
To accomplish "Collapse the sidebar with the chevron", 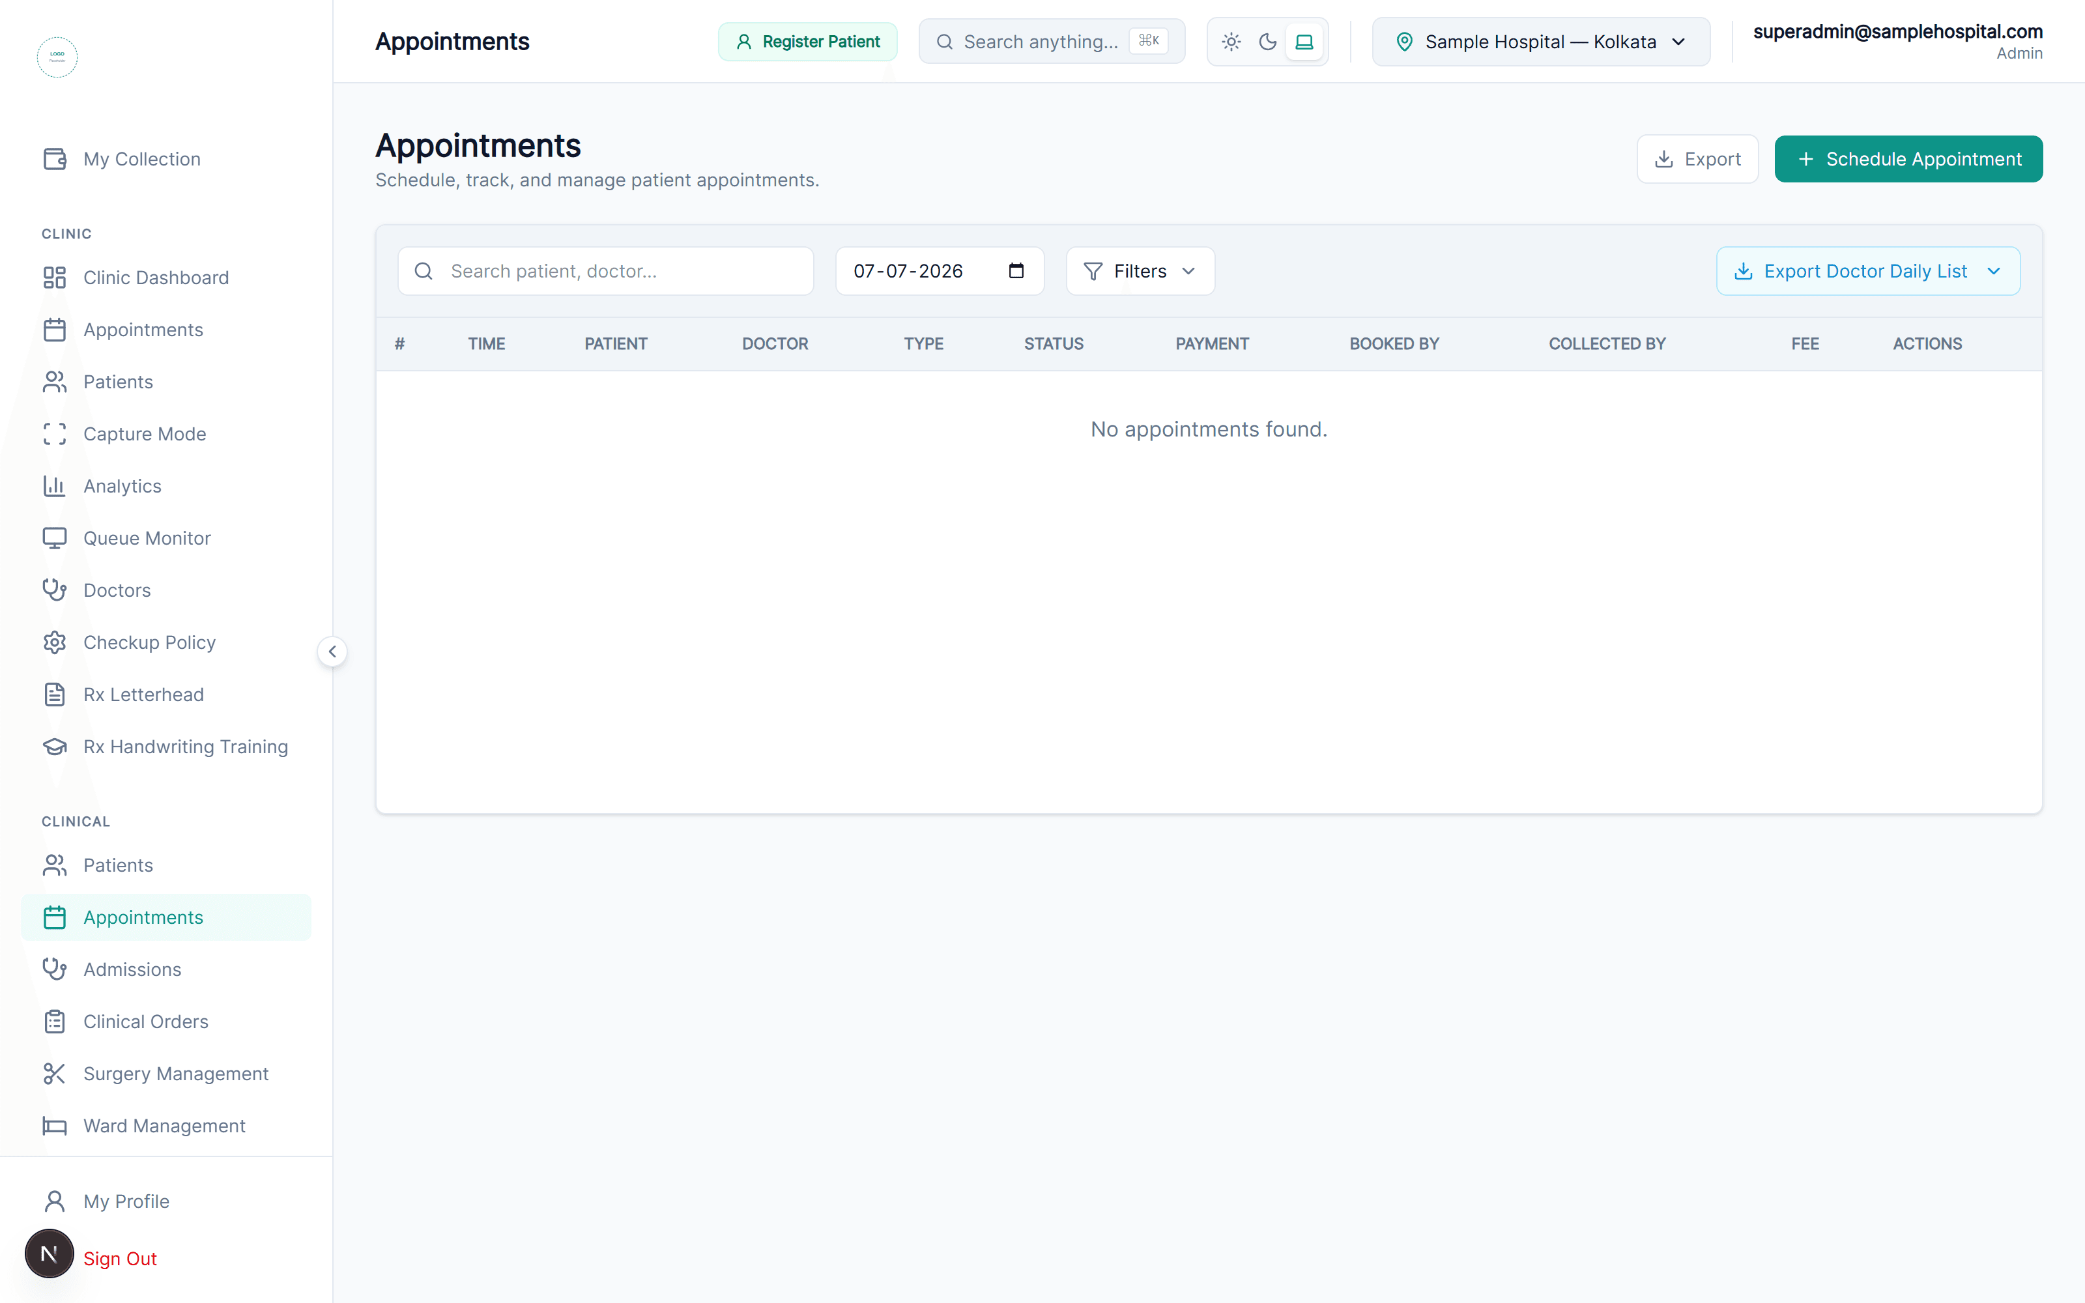I will coord(332,651).
